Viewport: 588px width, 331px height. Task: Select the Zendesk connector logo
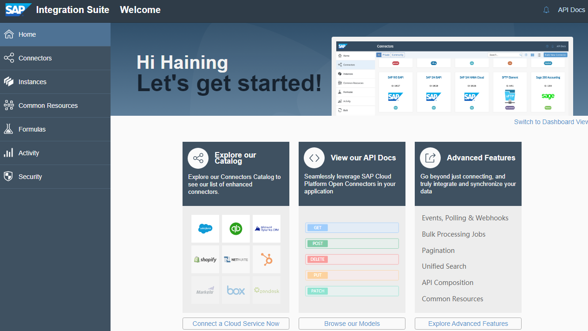267,290
